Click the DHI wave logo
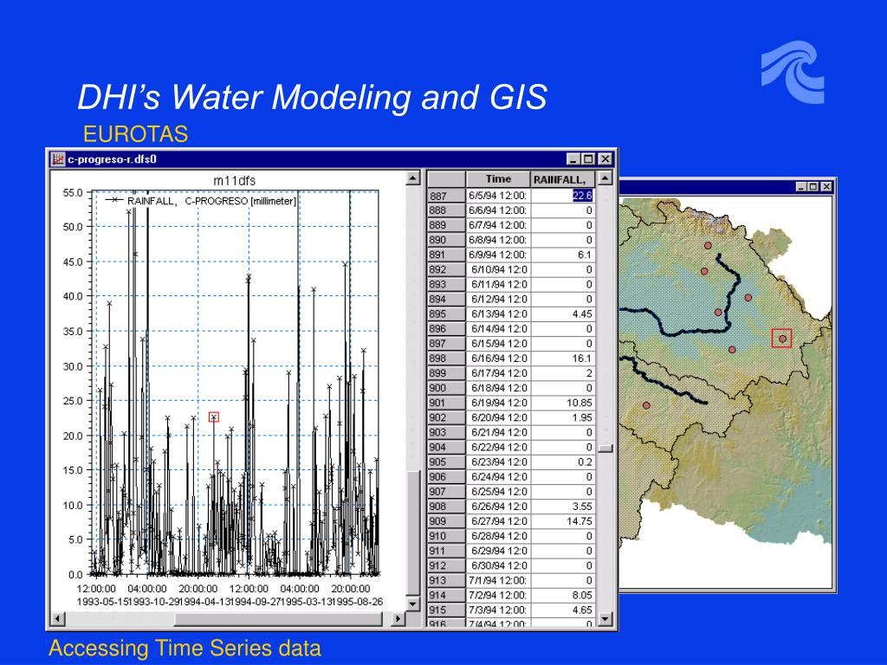887x665 pixels. pos(793,73)
